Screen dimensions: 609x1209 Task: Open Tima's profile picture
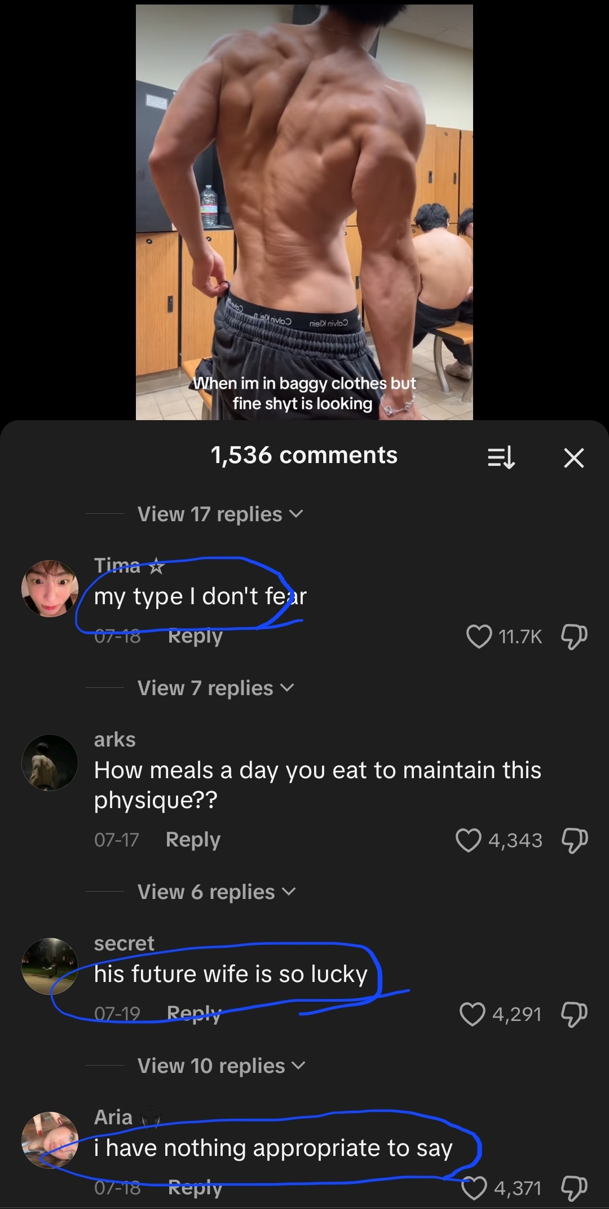coord(50,588)
